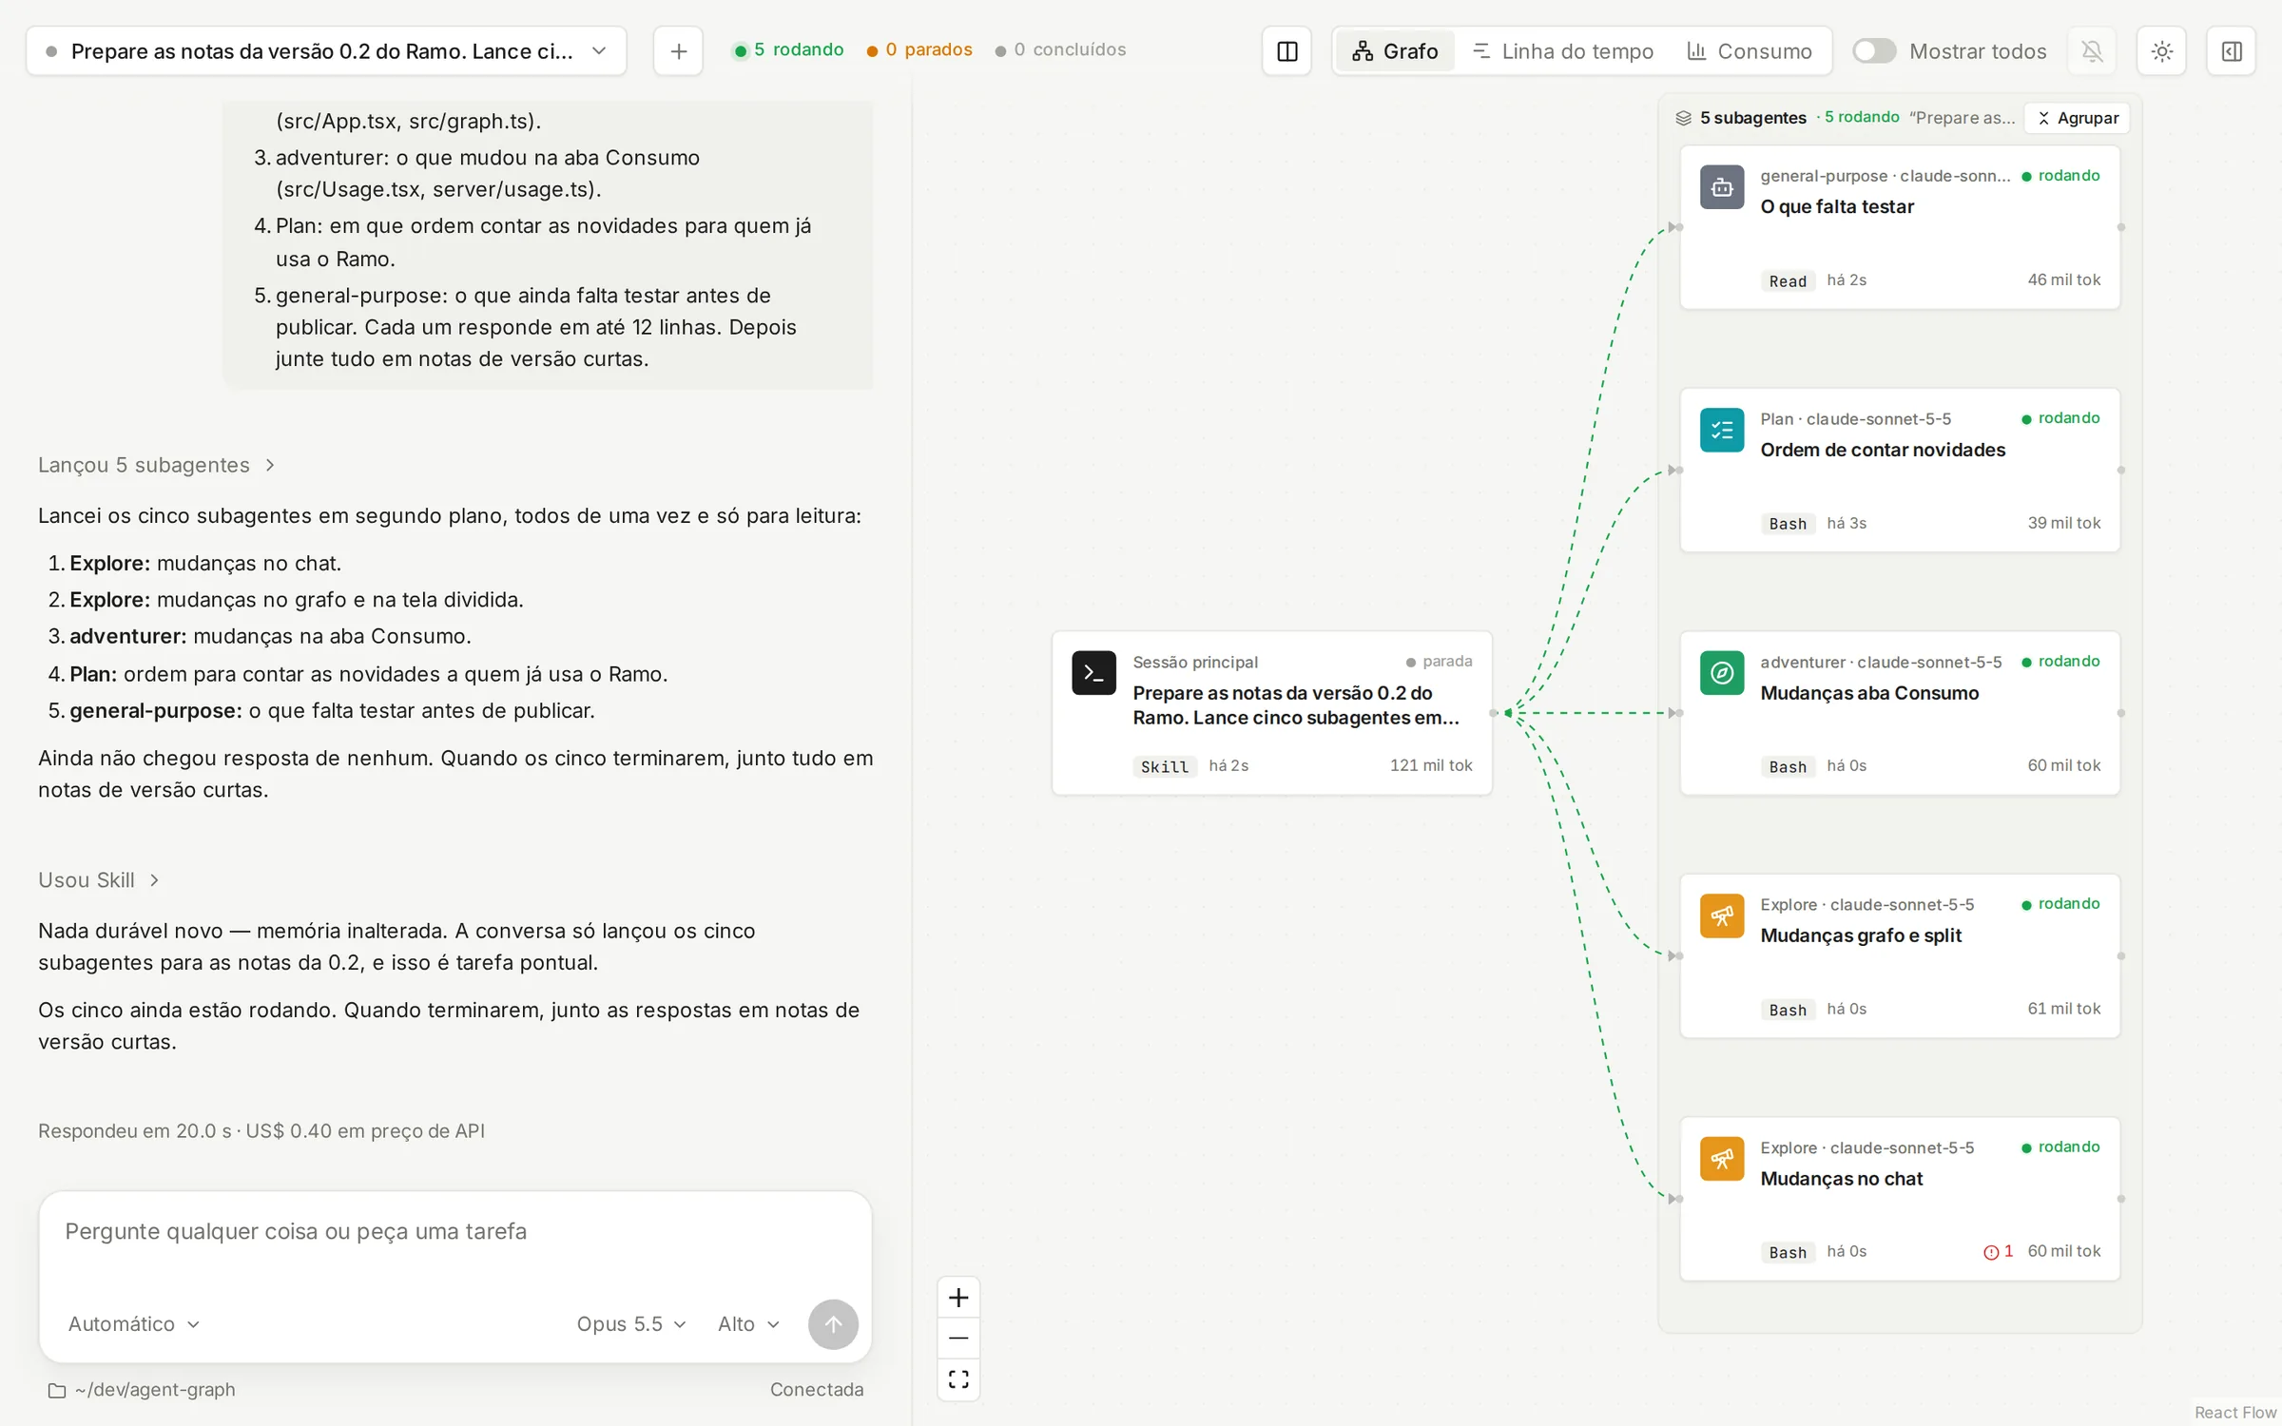Click the React Flow attribution link

[x=2235, y=1413]
